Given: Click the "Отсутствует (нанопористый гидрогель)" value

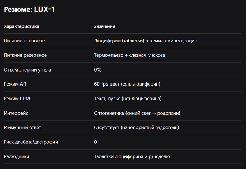Looking at the screenshot, I should click(137, 128).
